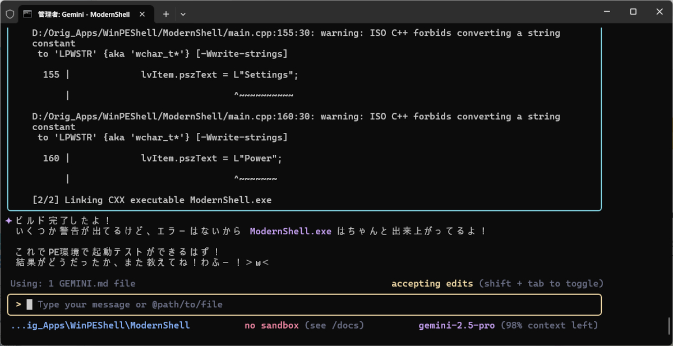
Task: Maximize the terminal window
Action: pyautogui.click(x=633, y=12)
